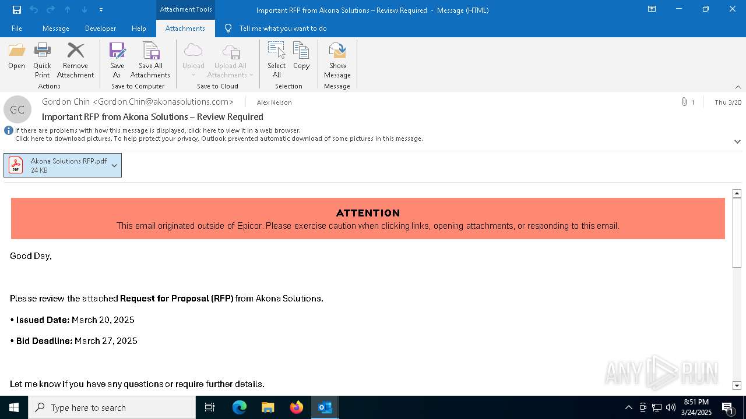
Task: Click the info bar view in browser message
Action: click(158, 130)
